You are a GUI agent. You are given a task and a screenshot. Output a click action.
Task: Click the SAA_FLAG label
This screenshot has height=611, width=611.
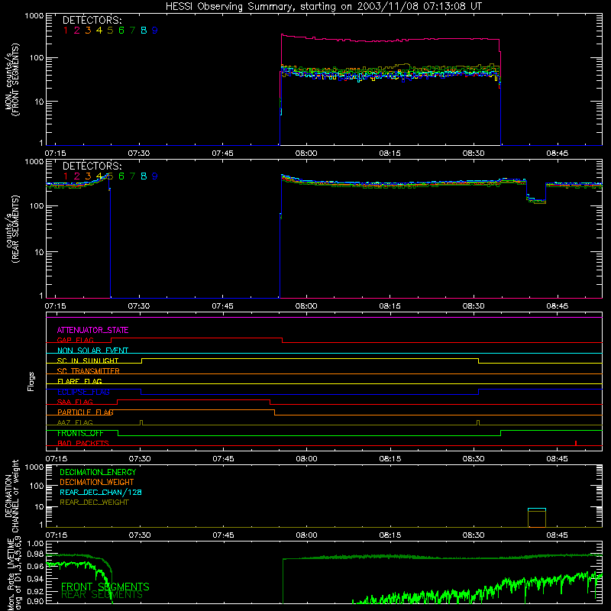click(x=75, y=402)
